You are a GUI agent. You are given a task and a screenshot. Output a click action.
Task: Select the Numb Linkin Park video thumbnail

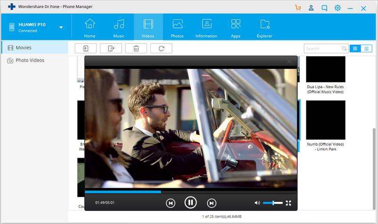coord(326,120)
